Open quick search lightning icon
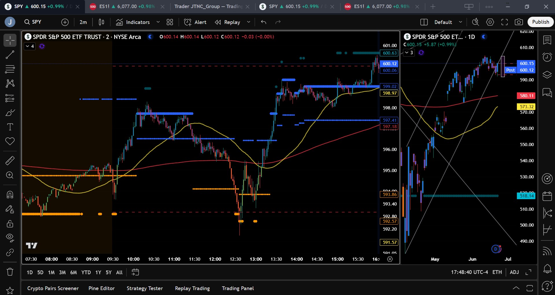 [476, 22]
